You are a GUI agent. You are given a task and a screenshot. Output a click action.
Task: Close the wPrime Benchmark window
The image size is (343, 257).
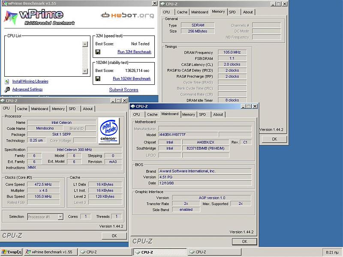pyautogui.click(x=154, y=3)
